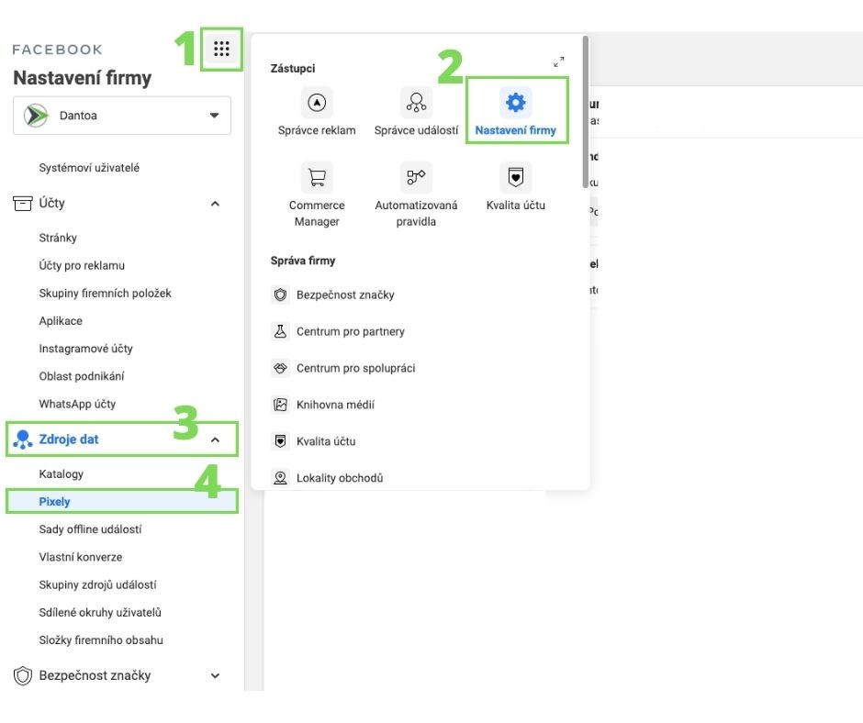The width and height of the screenshot is (863, 723).
Task: Open Automatizovaná pravidla icon
Action: [x=416, y=177]
